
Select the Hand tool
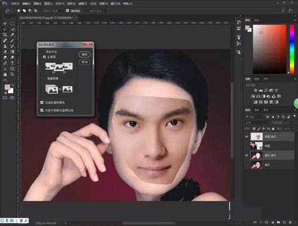[x=5, y=75]
